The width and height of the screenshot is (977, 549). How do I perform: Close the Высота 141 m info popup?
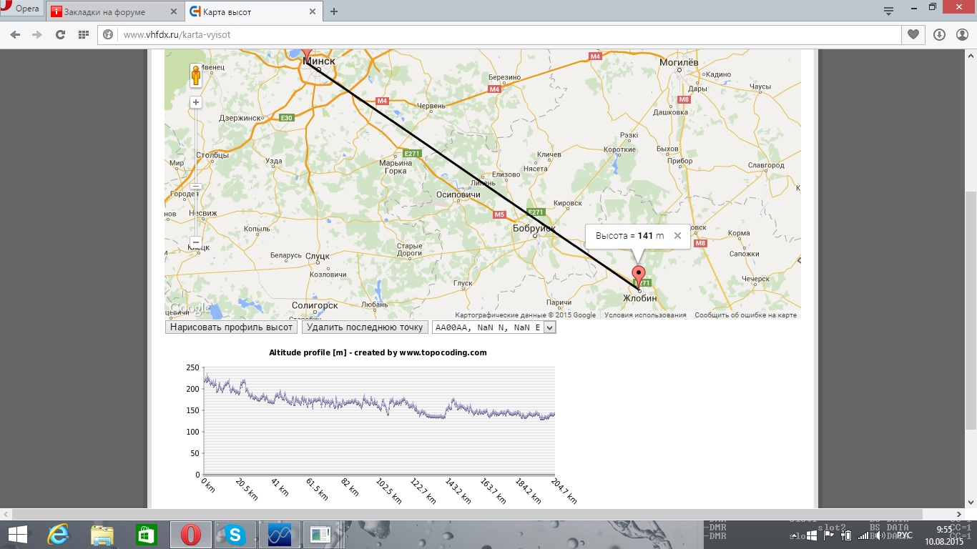(x=677, y=236)
